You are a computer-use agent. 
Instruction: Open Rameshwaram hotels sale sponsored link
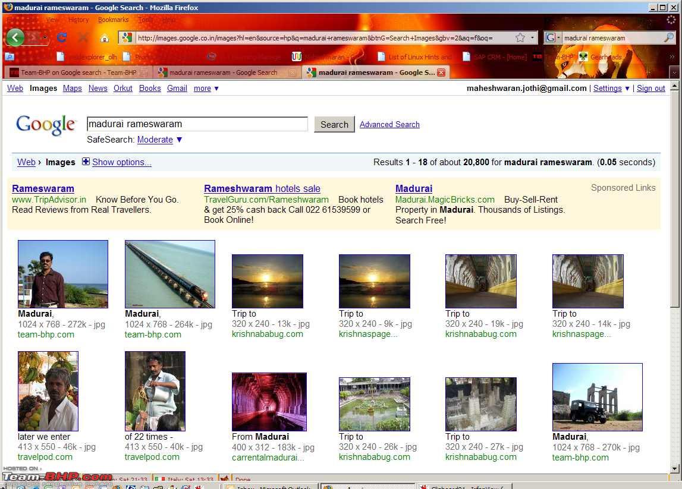[x=262, y=188]
